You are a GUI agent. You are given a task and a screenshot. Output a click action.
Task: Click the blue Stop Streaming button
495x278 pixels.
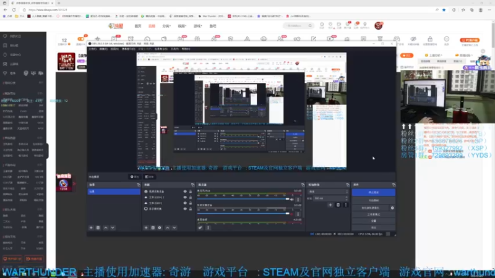tap(374, 192)
